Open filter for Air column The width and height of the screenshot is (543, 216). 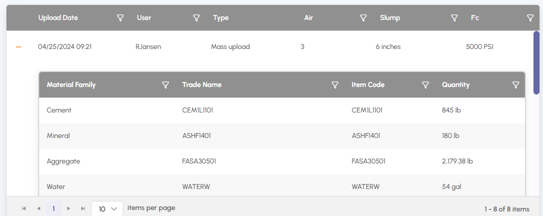[363, 18]
